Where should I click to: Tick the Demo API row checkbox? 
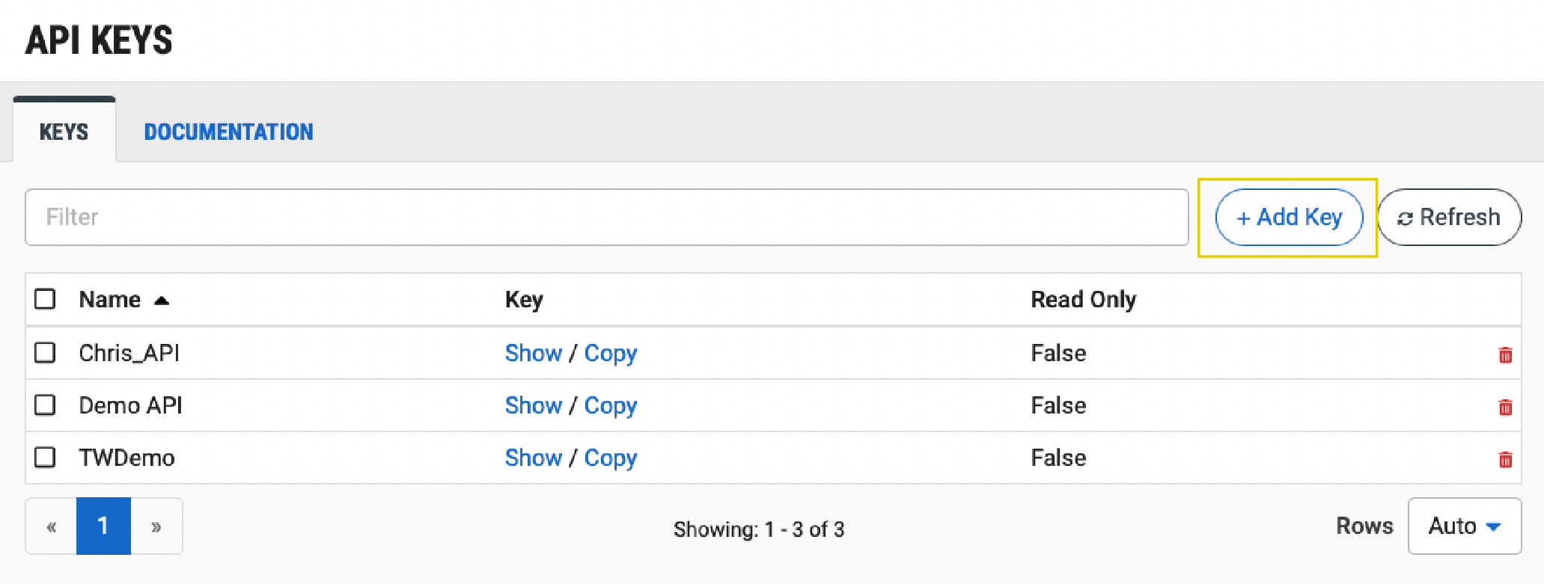(x=45, y=405)
